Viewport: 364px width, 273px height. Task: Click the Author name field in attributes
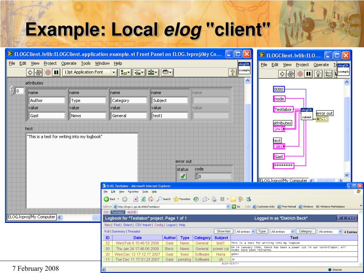(x=47, y=101)
